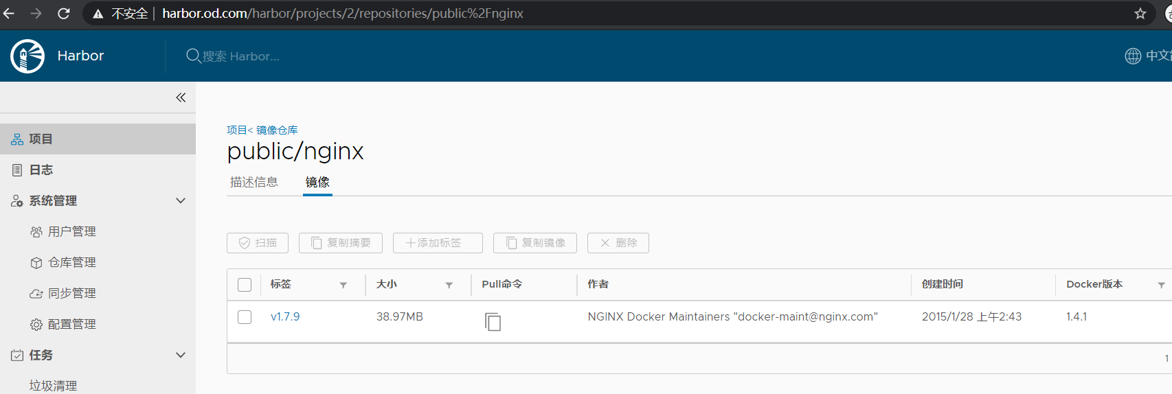The height and width of the screenshot is (394, 1172).
Task: Click the 38.97MB size cell
Action: [x=400, y=317]
